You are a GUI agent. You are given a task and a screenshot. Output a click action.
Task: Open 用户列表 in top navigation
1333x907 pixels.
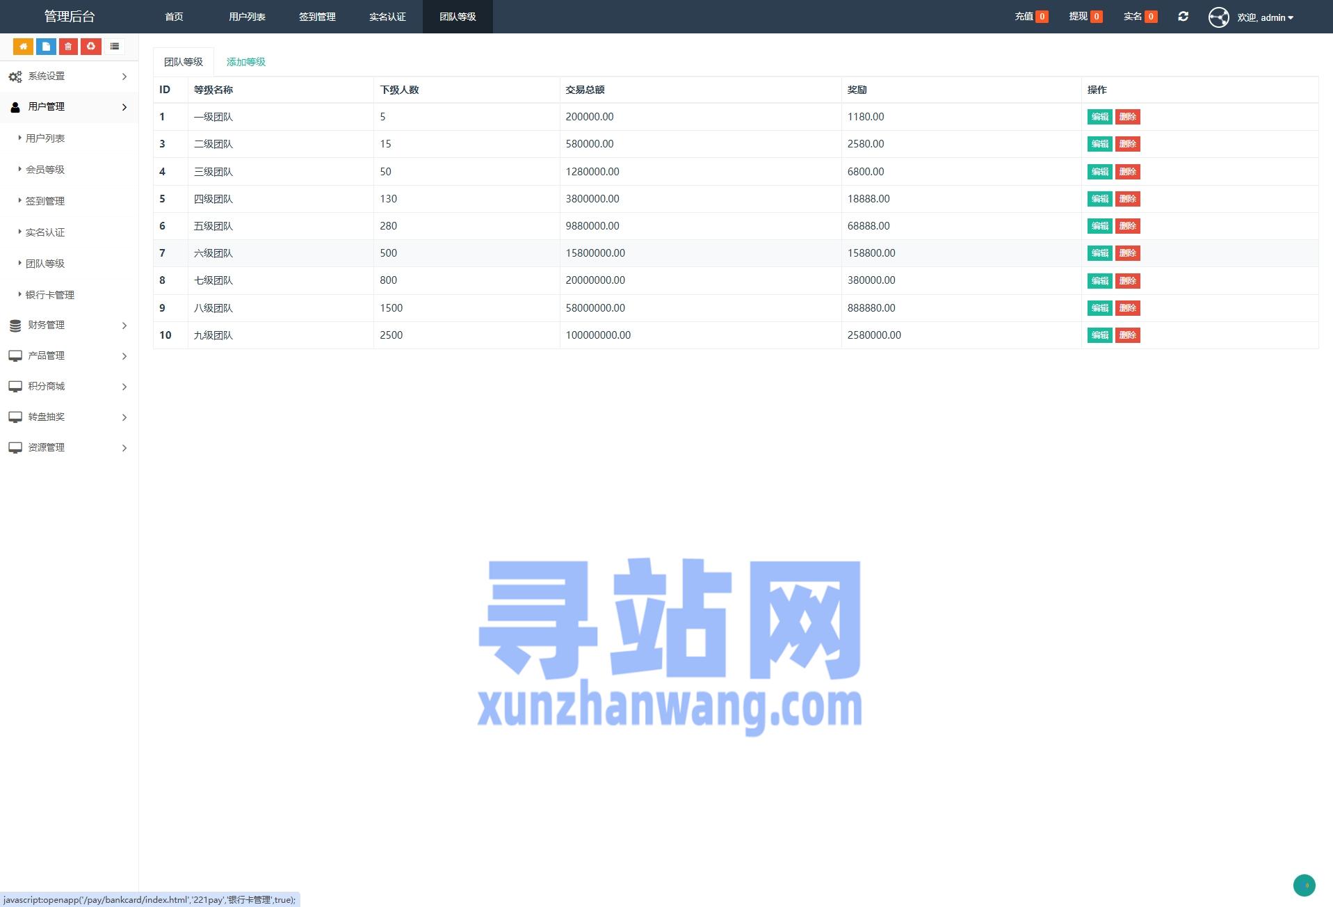tap(247, 17)
